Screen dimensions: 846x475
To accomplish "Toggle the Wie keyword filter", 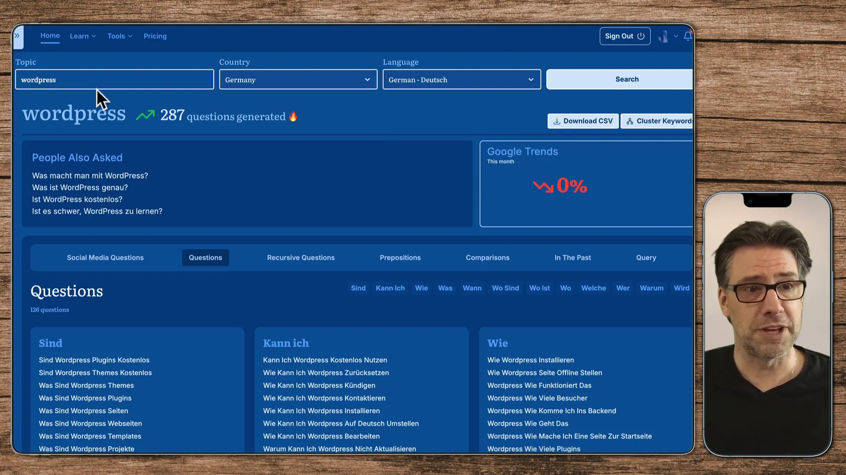I will [421, 288].
